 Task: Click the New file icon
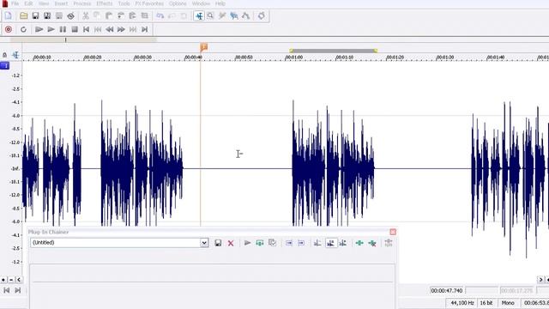pos(9,15)
